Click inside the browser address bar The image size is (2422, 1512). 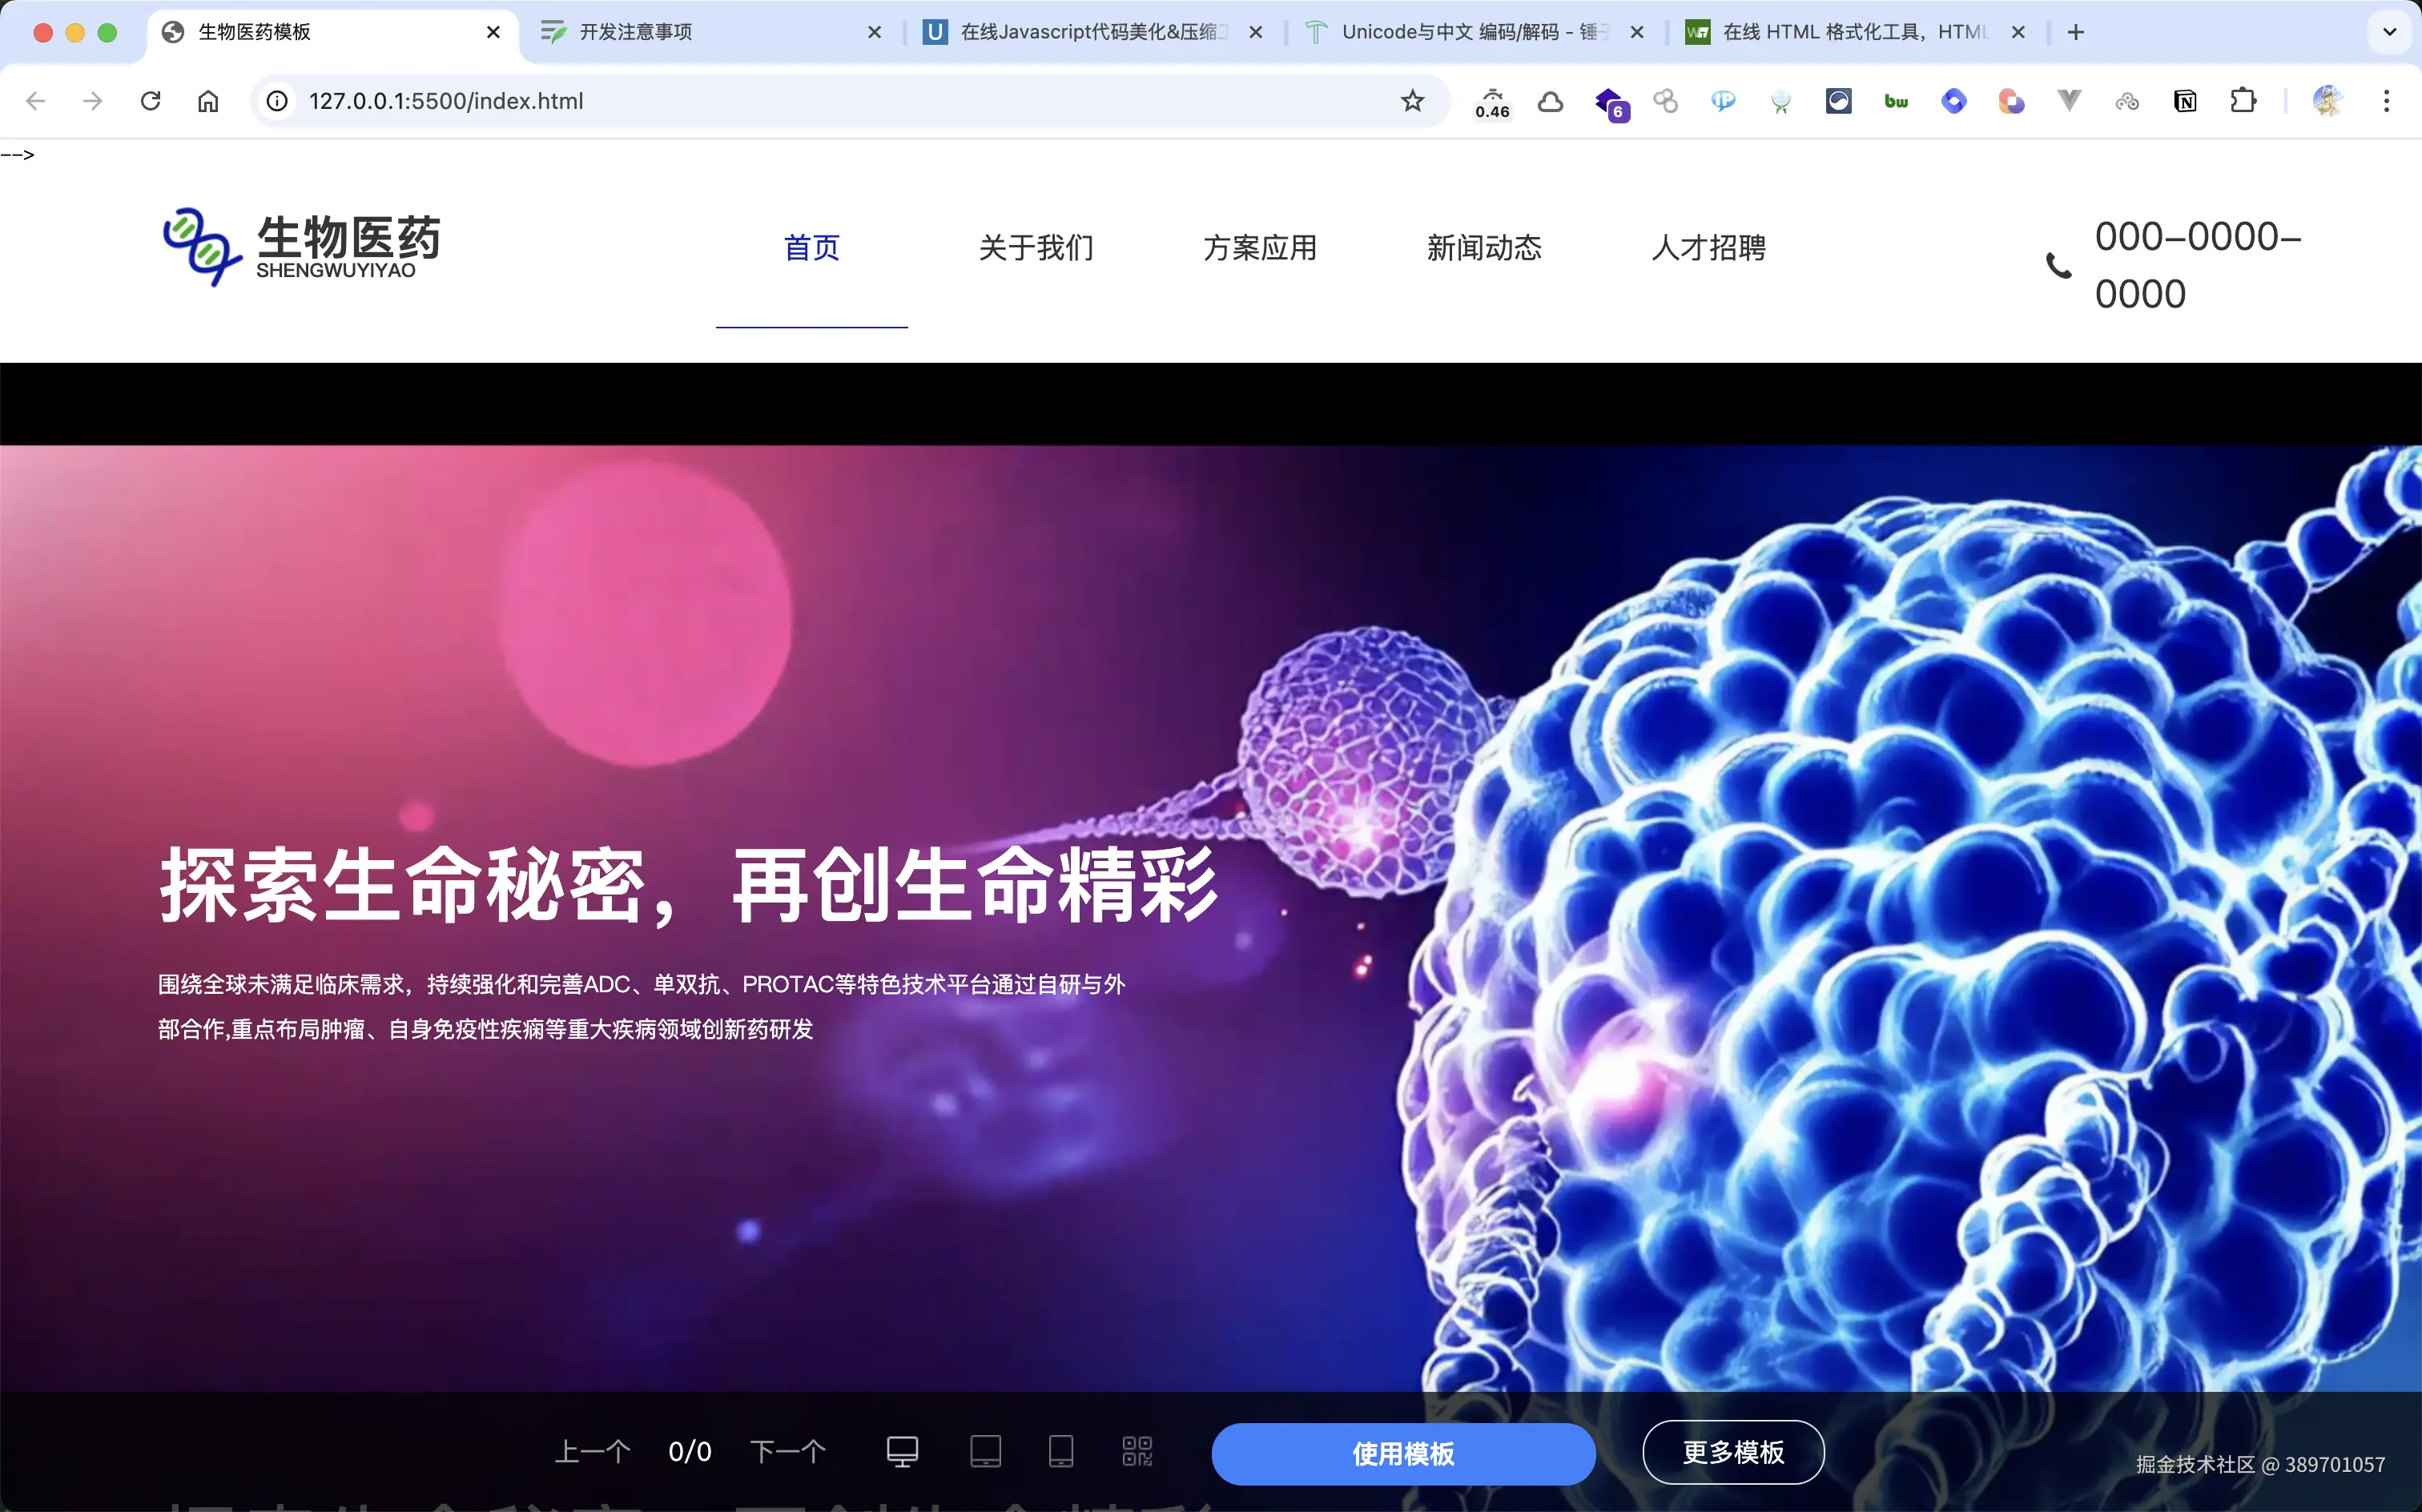coord(700,100)
